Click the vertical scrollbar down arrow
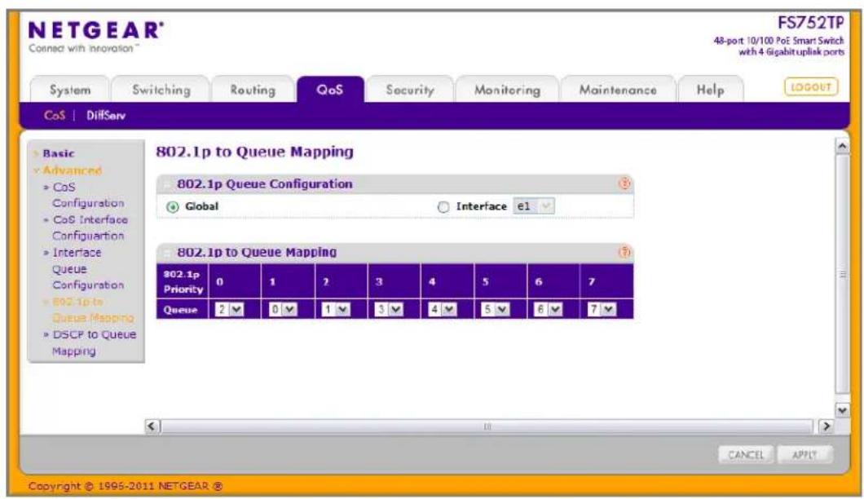Viewport: 864px width, 499px height. (842, 410)
